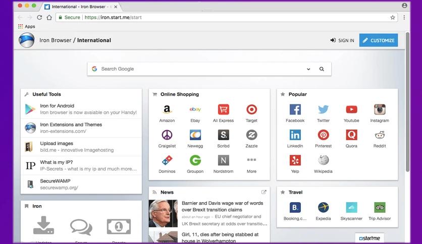
Task: Click the magnifier search button
Action: coord(322,69)
